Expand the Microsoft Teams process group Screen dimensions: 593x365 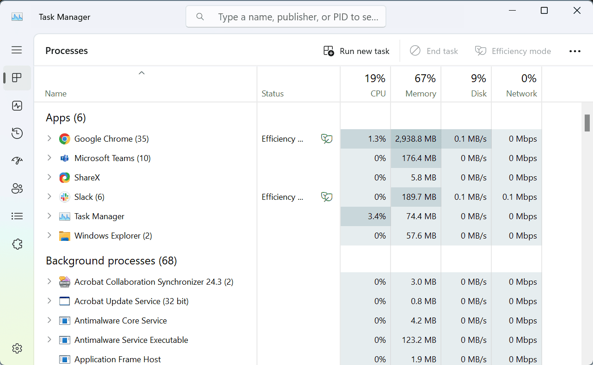(x=49, y=158)
